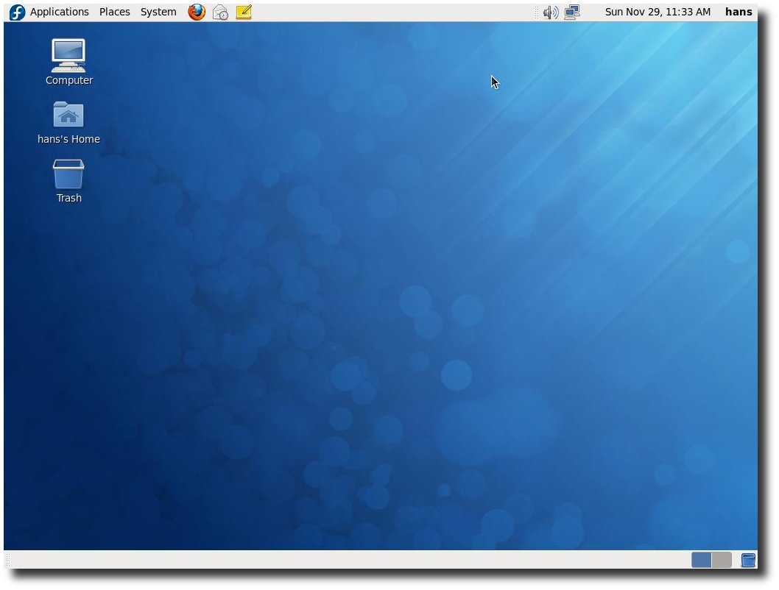Image resolution: width=779 pixels, height=590 pixels.
Task: Select the Computer desktop icon
Action: (68, 62)
